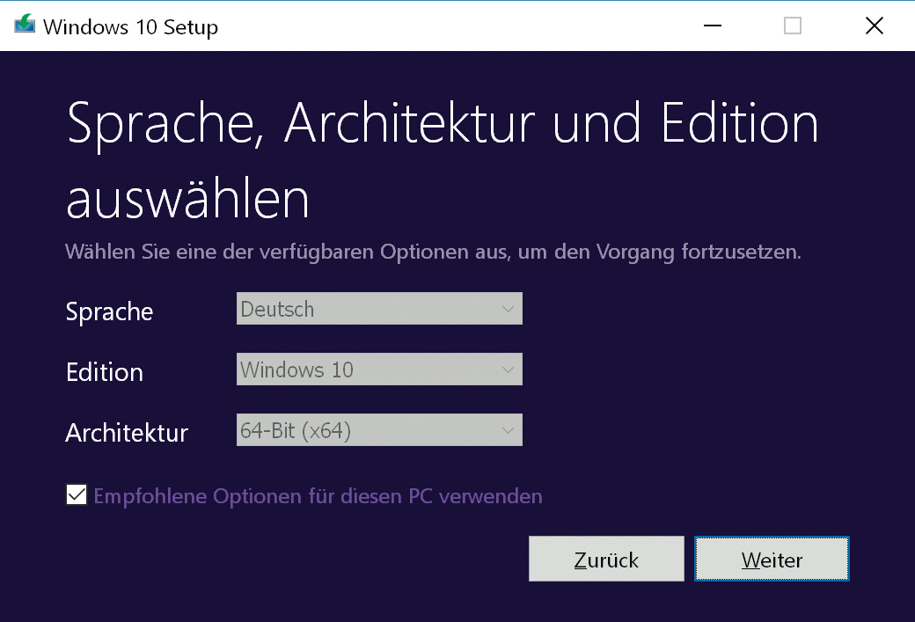
Task: Click the maximize window square icon
Action: coord(793,26)
